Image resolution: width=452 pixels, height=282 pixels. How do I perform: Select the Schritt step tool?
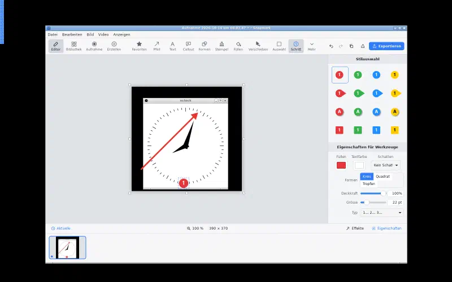[295, 46]
